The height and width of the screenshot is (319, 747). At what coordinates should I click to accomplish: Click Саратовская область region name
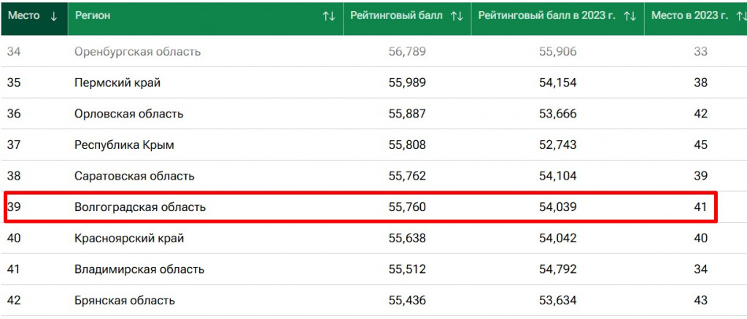[134, 176]
